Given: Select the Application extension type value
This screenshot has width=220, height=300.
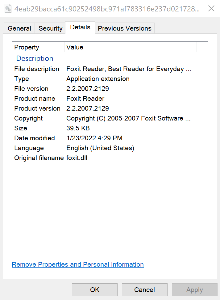Looking at the screenshot, I should pos(98,79).
